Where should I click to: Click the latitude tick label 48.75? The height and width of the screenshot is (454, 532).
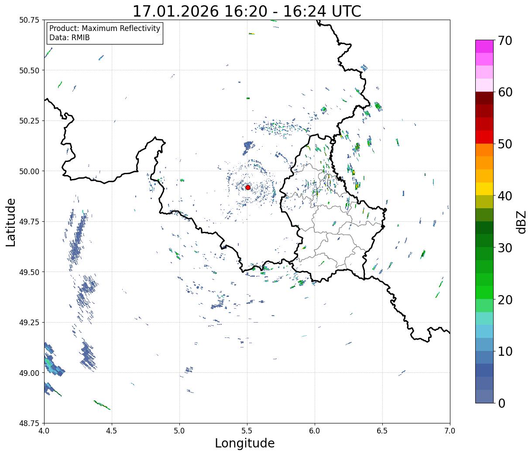pyautogui.click(x=29, y=423)
